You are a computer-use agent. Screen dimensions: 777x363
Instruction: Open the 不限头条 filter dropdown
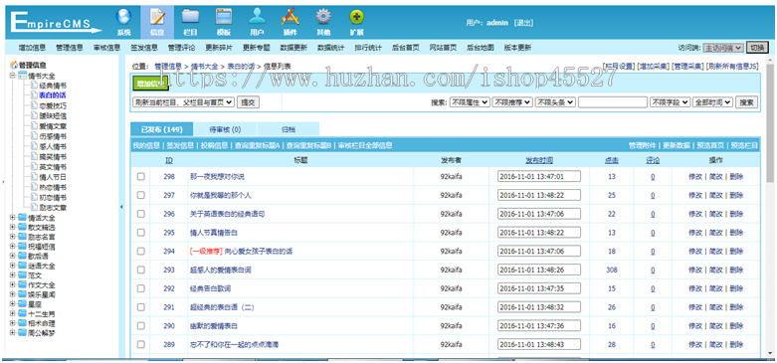555,102
